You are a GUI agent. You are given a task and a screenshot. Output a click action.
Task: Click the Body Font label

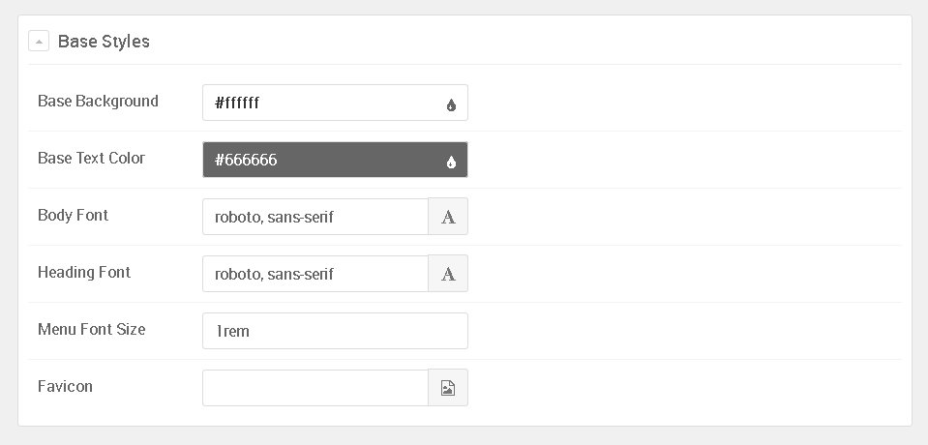coord(73,215)
